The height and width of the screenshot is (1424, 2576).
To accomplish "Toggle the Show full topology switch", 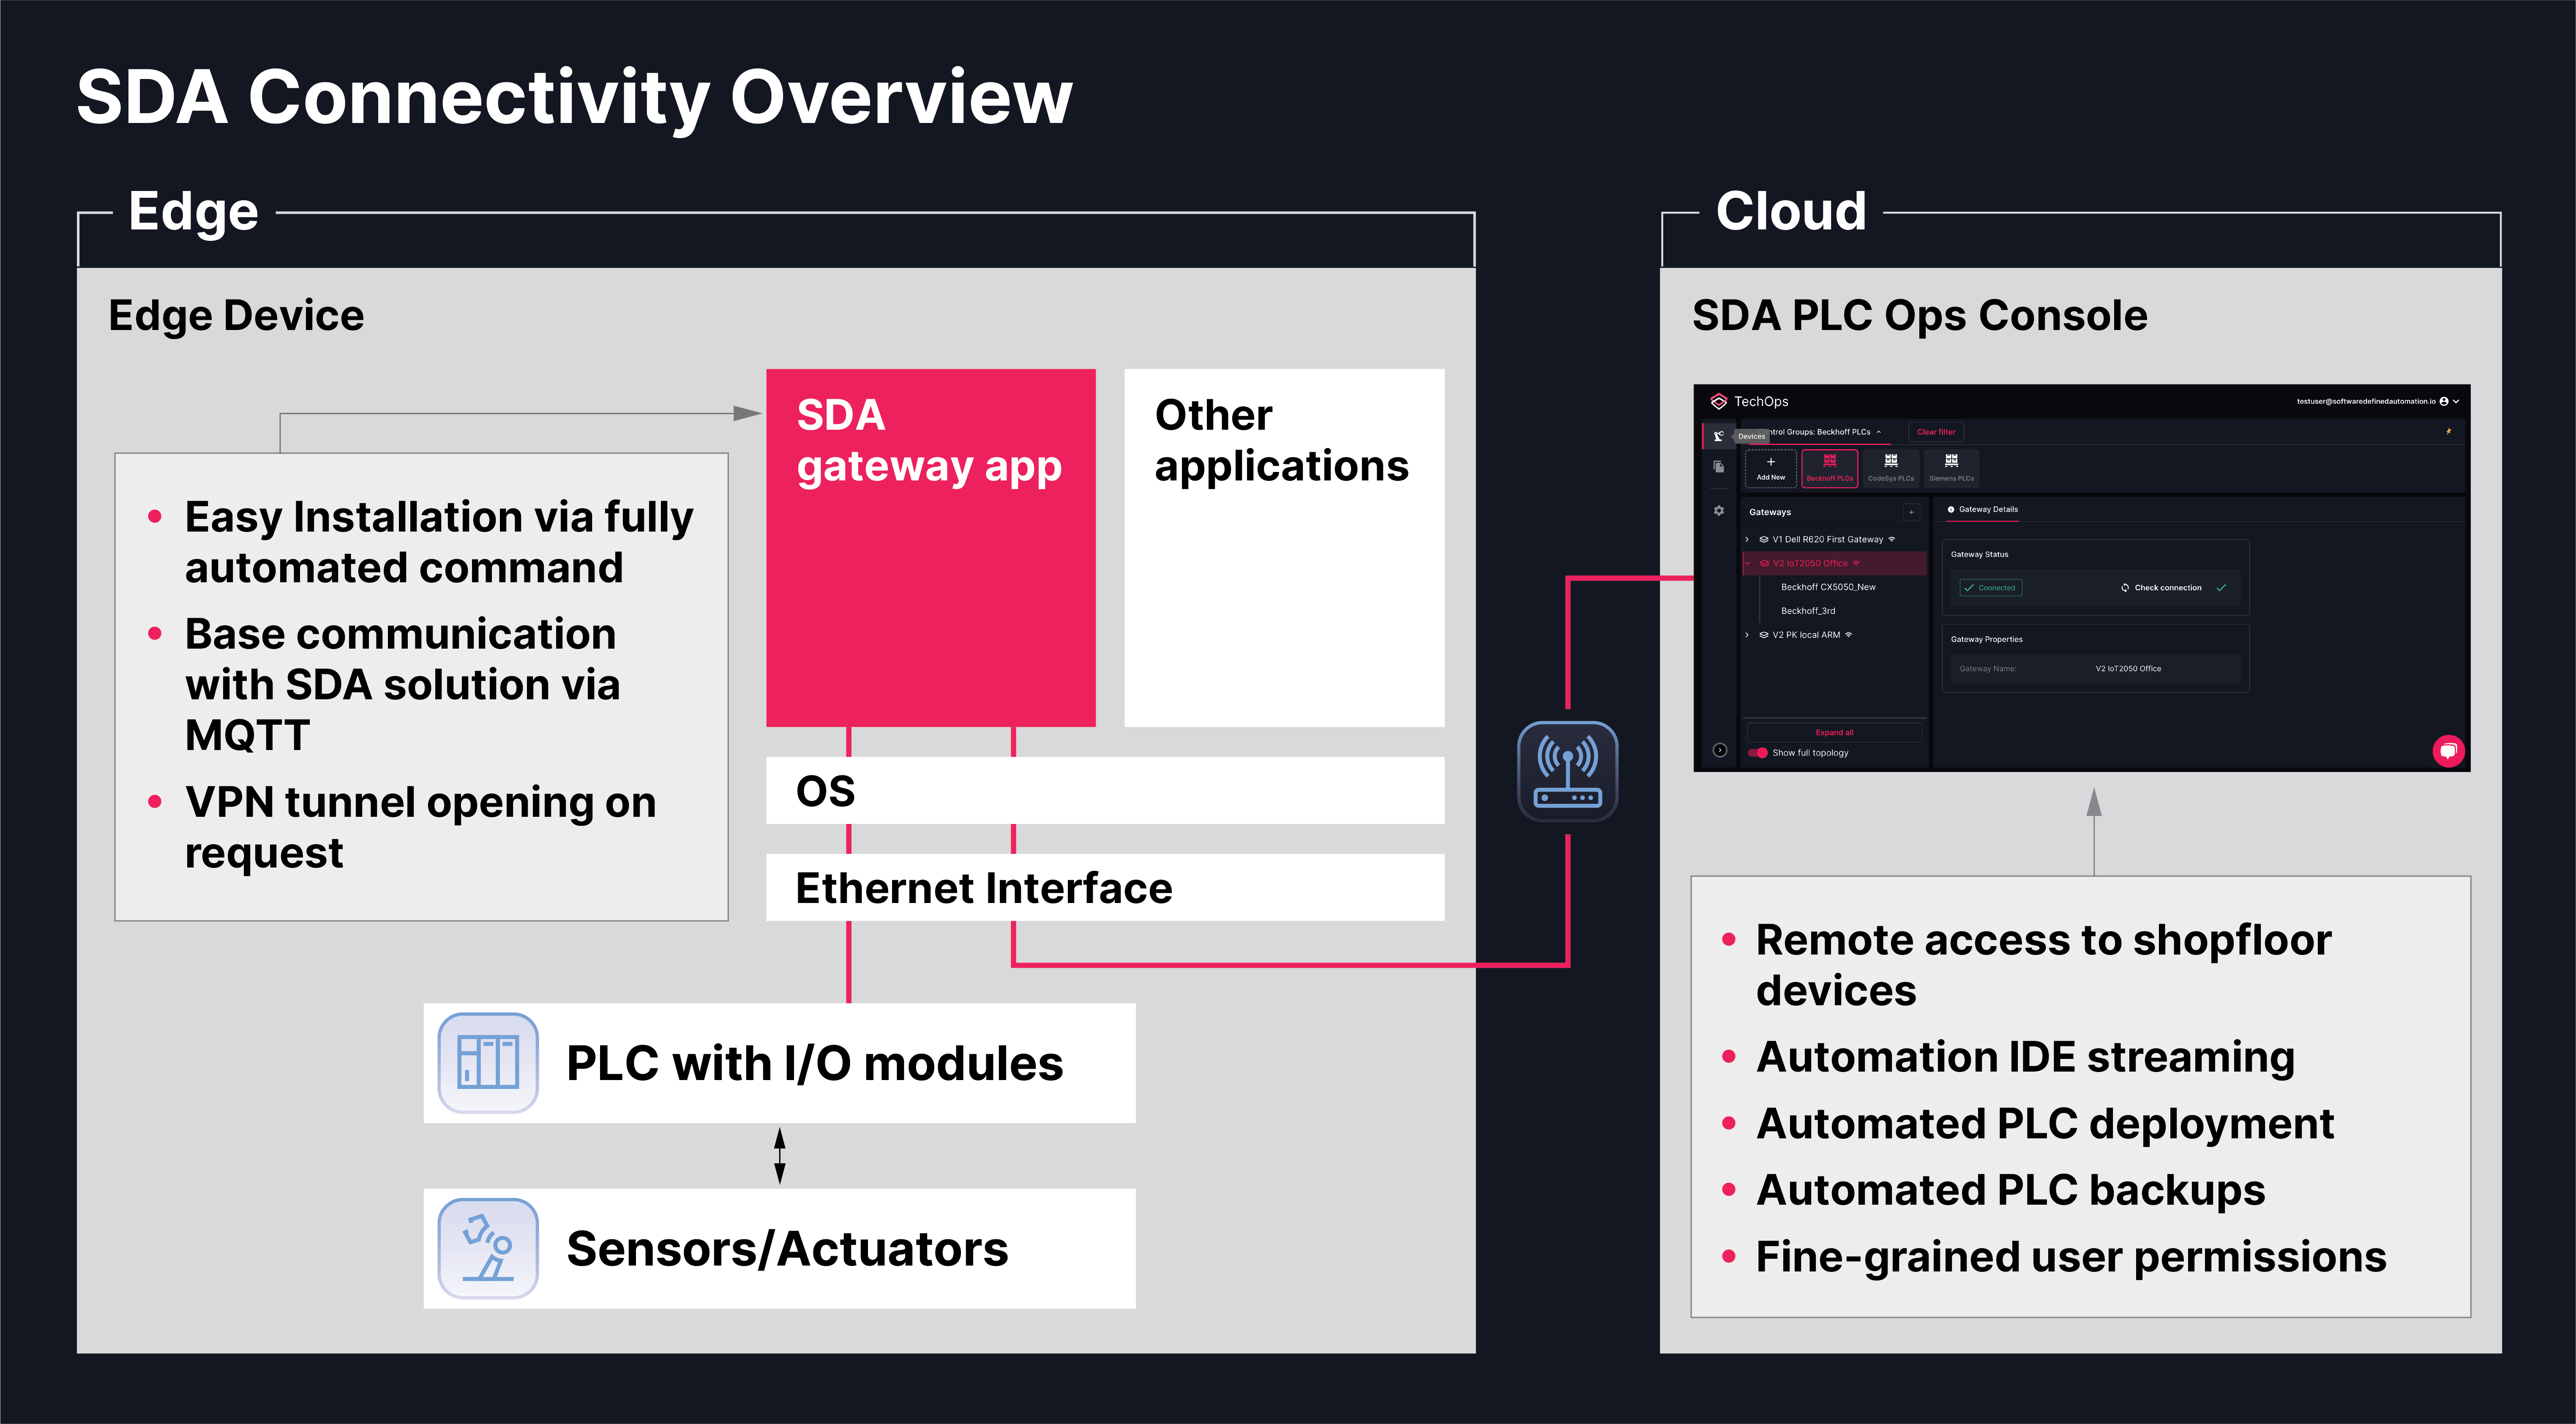I will click(1758, 753).
